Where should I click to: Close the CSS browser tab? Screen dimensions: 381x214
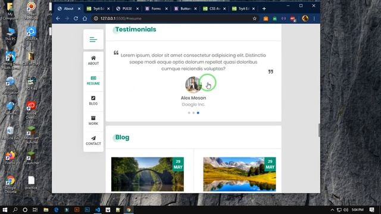224,9
